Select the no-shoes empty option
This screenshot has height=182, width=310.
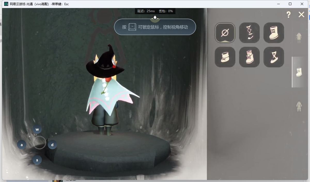225,33
